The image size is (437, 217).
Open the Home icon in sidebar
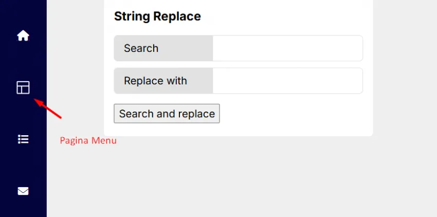[x=23, y=36]
